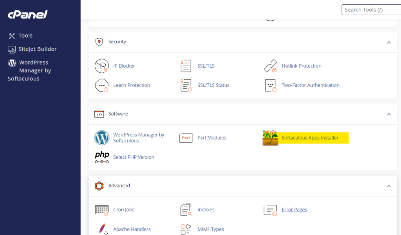
Task: Click the WordPress Manager by Softaculous icon
Action: pyautogui.click(x=101, y=138)
